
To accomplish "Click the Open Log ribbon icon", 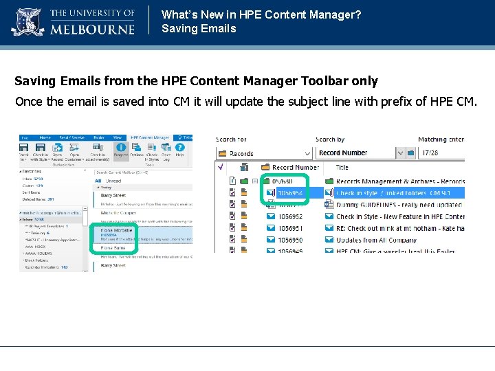I will click(x=166, y=147).
